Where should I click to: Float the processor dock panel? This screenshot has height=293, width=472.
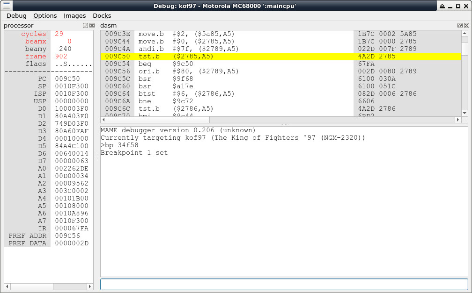[x=86, y=26]
